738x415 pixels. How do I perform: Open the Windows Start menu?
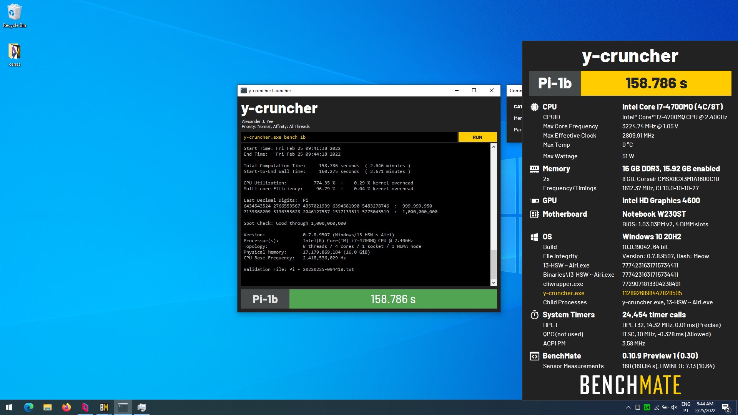pyautogui.click(x=9, y=407)
